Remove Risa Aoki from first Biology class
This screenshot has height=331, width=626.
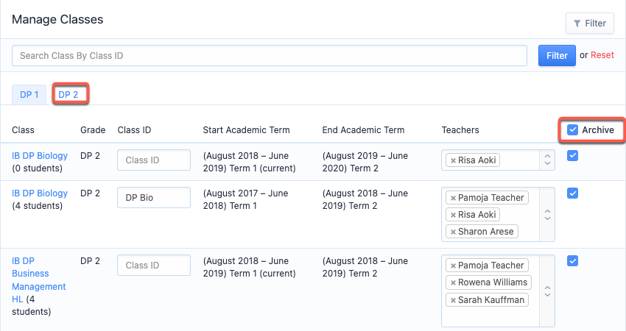453,160
